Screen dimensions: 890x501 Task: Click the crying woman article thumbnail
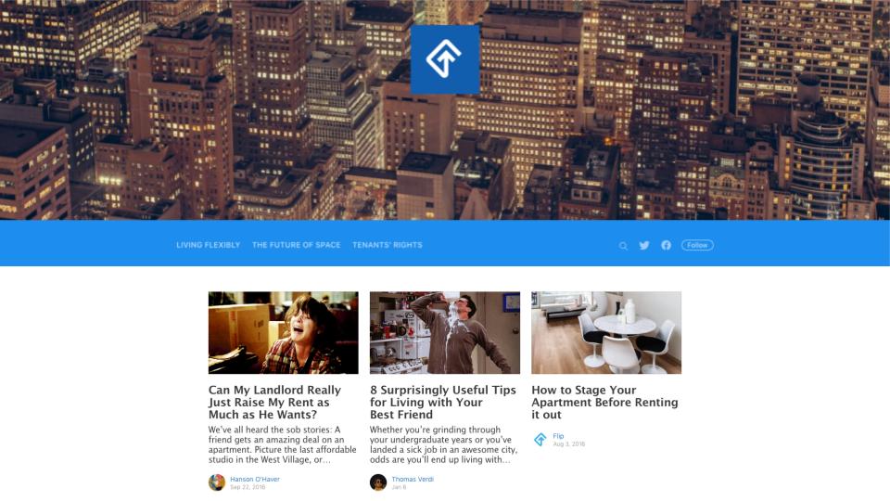click(x=284, y=333)
